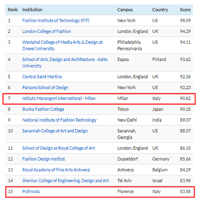The width and height of the screenshot is (201, 199).
Task: Open Westphal College of Media Arts & Design link
Action: (x=62, y=45)
